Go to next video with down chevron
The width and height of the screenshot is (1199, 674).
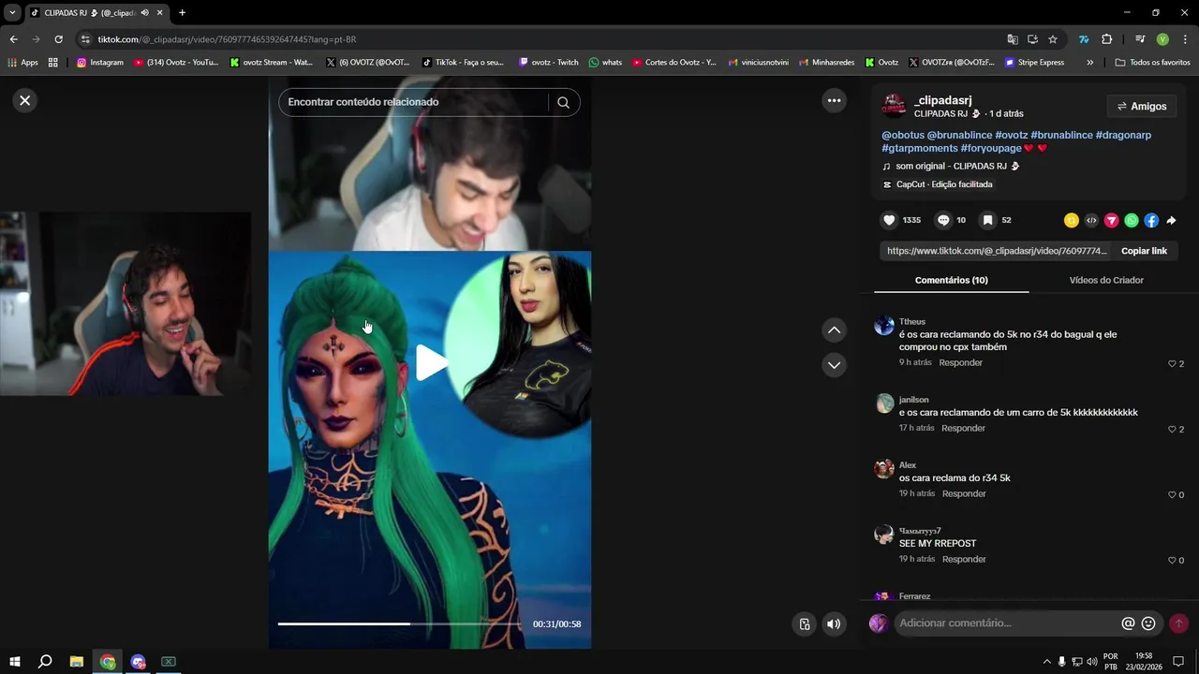[834, 365]
